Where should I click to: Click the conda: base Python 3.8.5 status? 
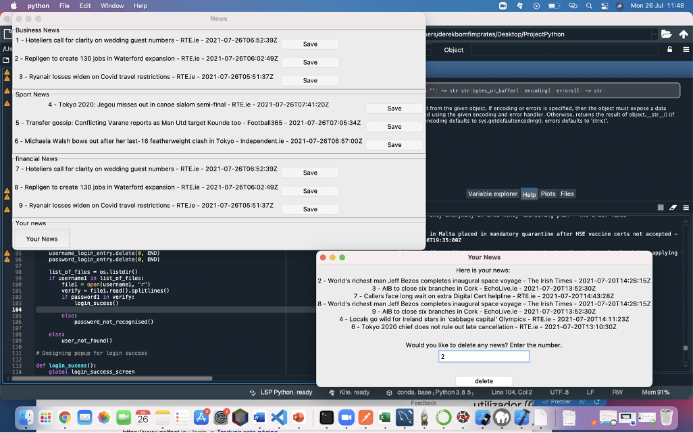(x=430, y=393)
